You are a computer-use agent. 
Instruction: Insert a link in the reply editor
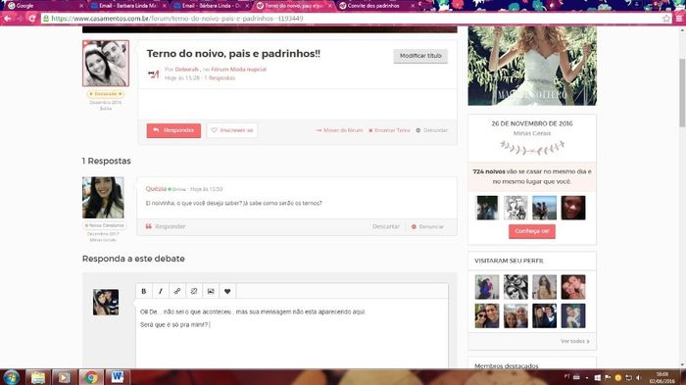click(x=177, y=291)
